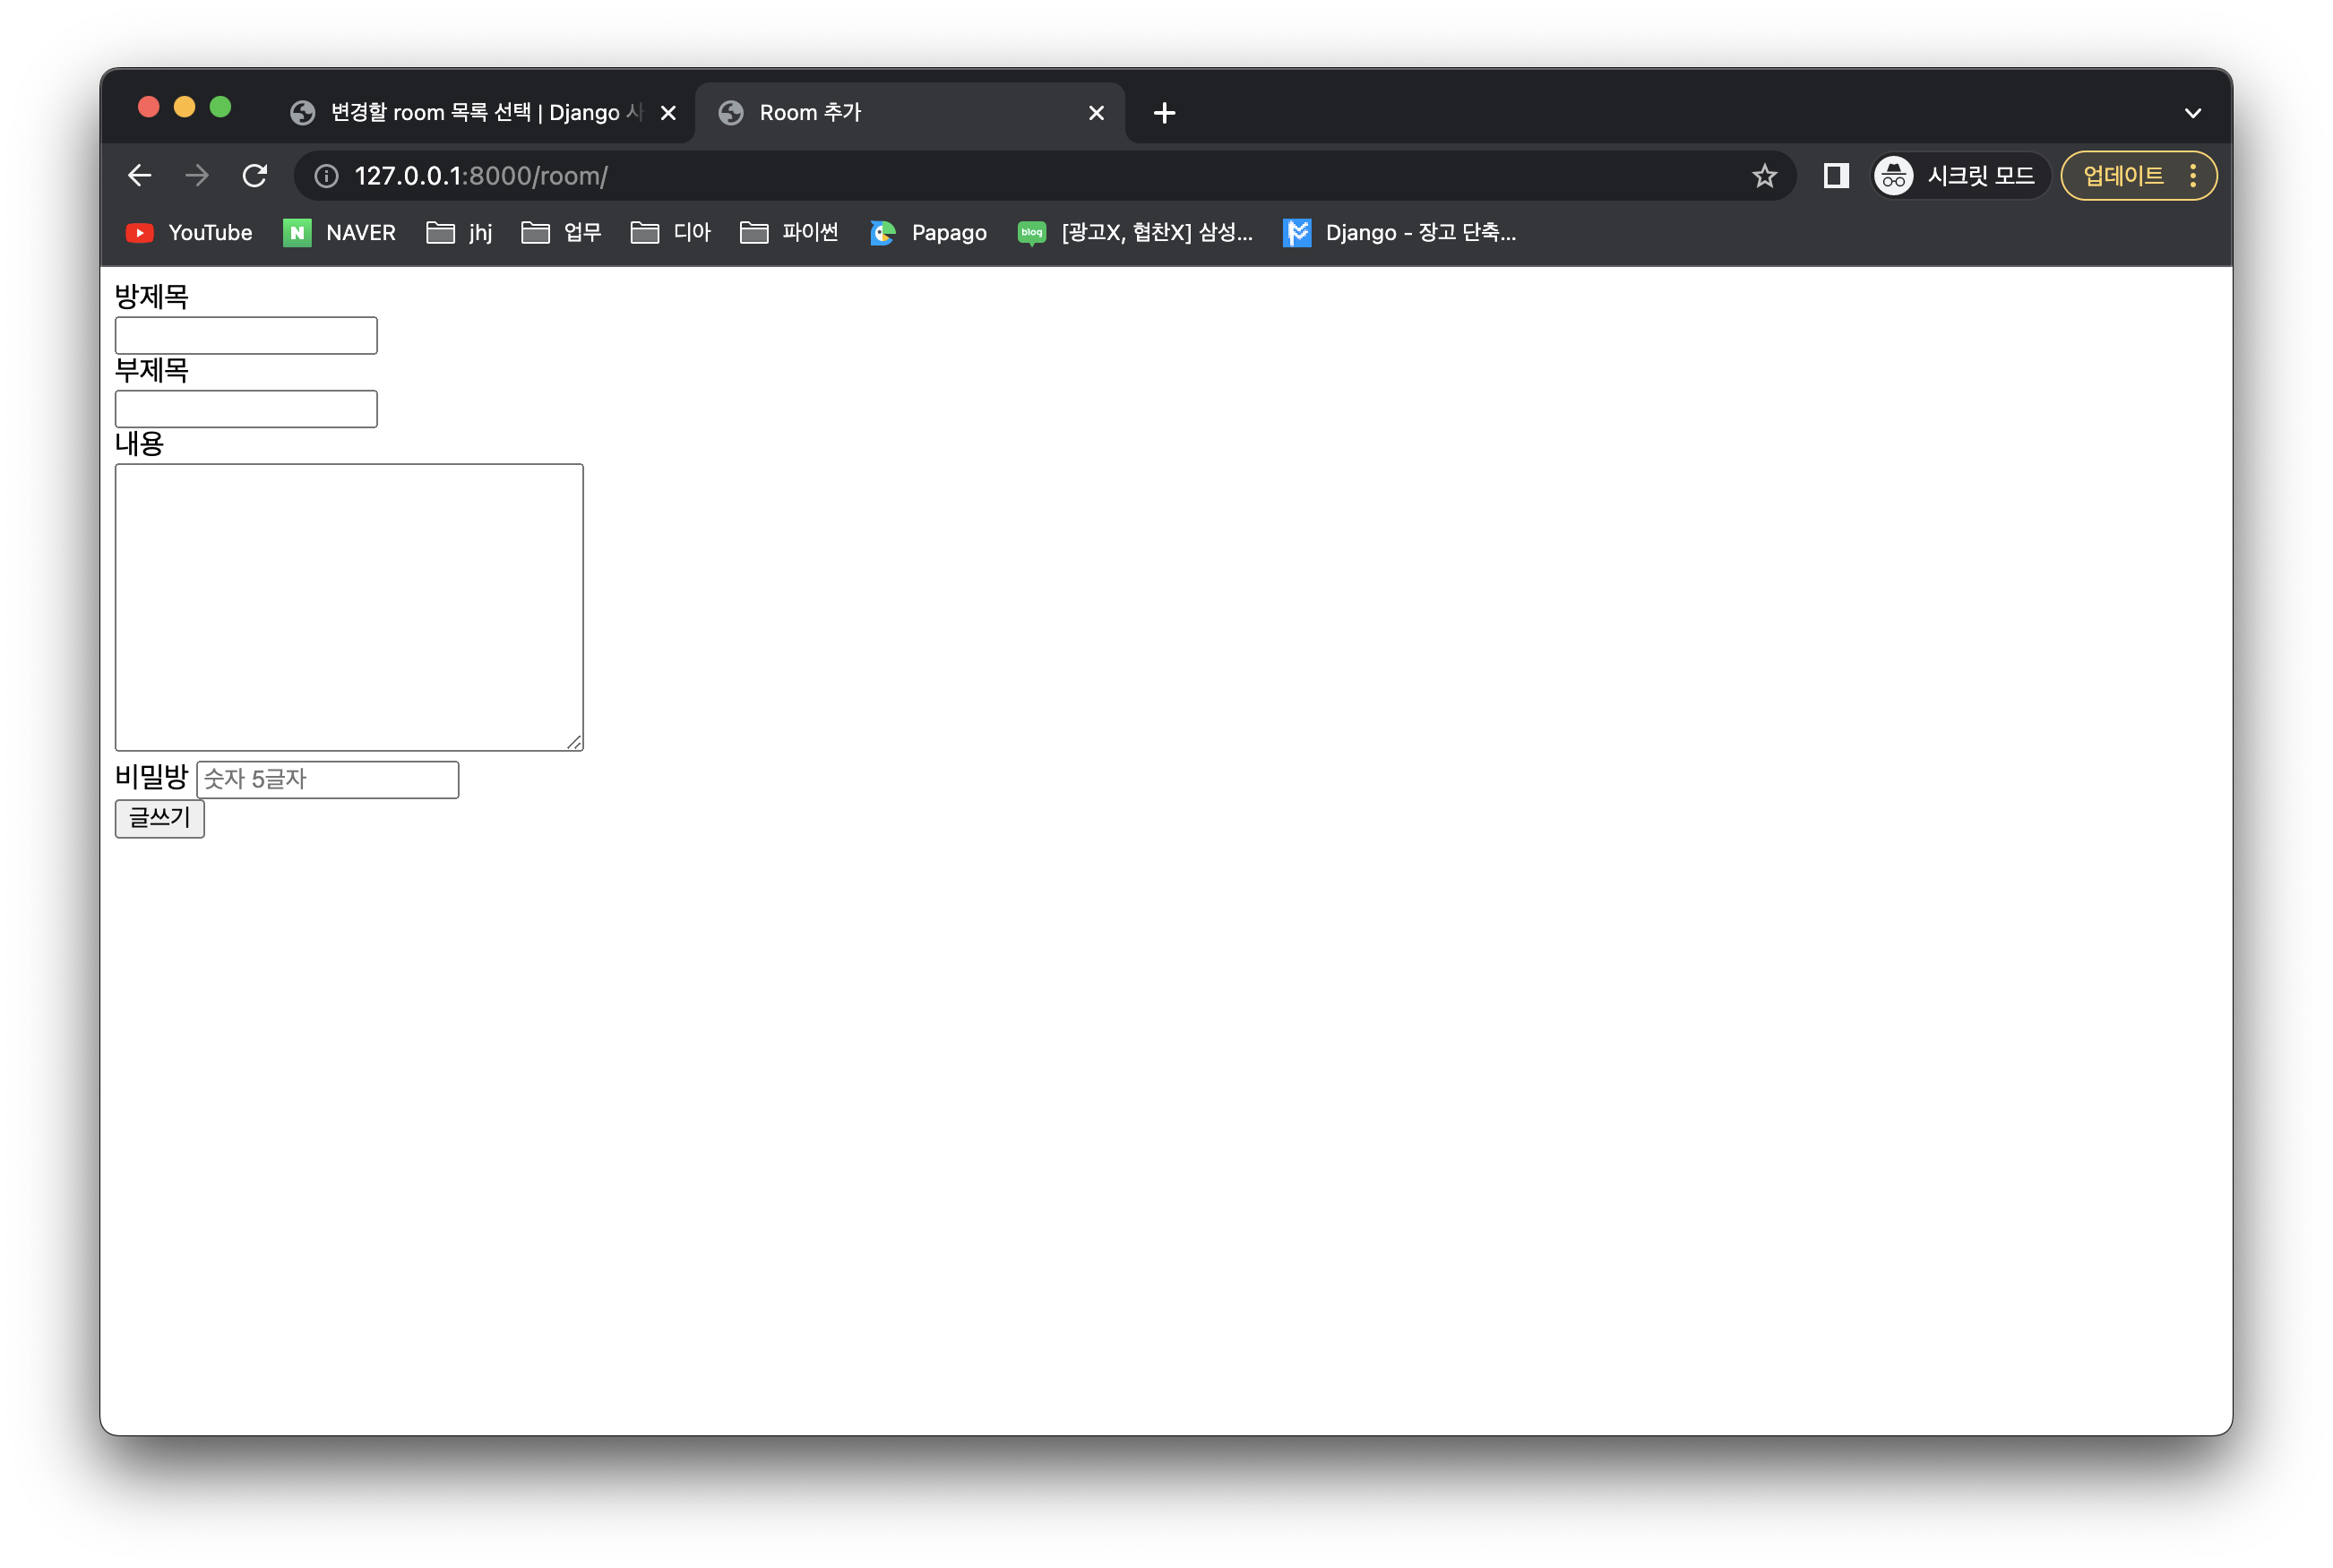The image size is (2333, 1568).
Task: Click the 부제목 label
Action: point(151,371)
